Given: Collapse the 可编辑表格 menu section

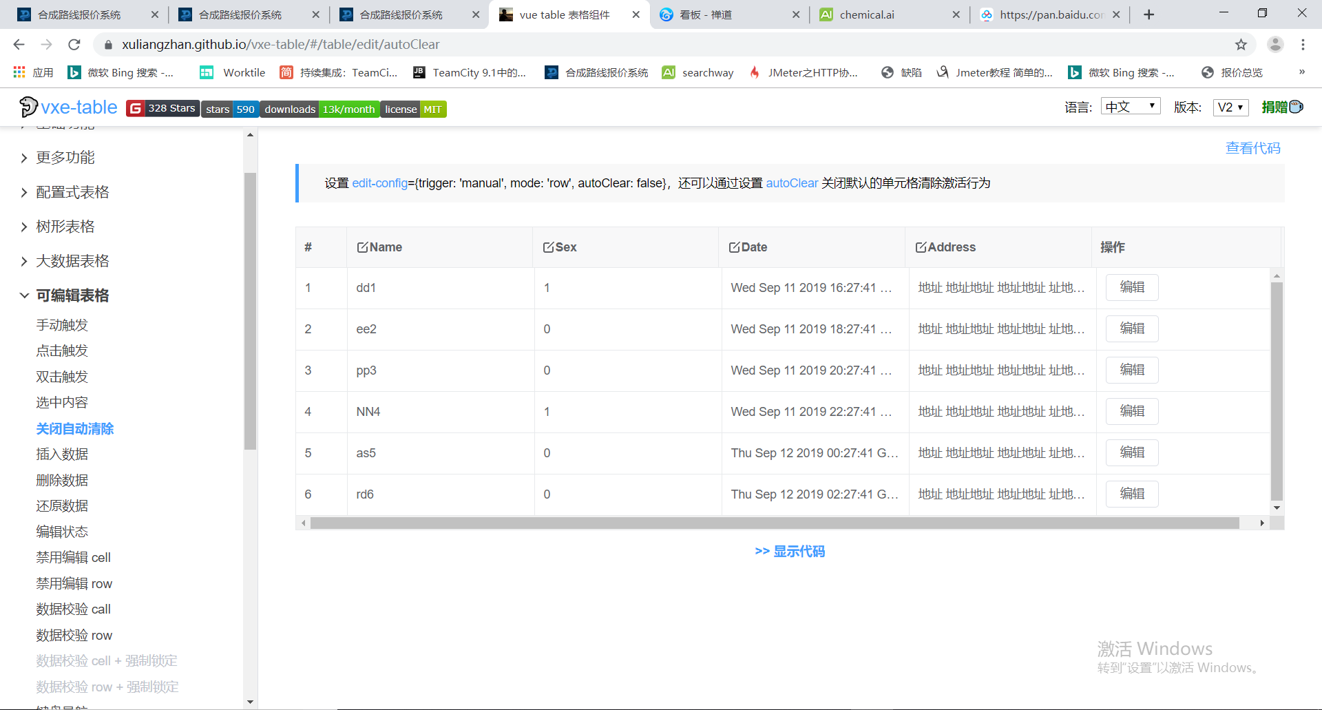Looking at the screenshot, I should (x=72, y=295).
